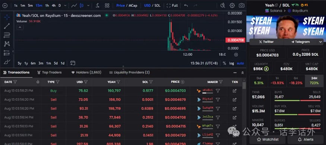326x145 pixels.
Task: Undo the last chart action
Action: (186, 6)
